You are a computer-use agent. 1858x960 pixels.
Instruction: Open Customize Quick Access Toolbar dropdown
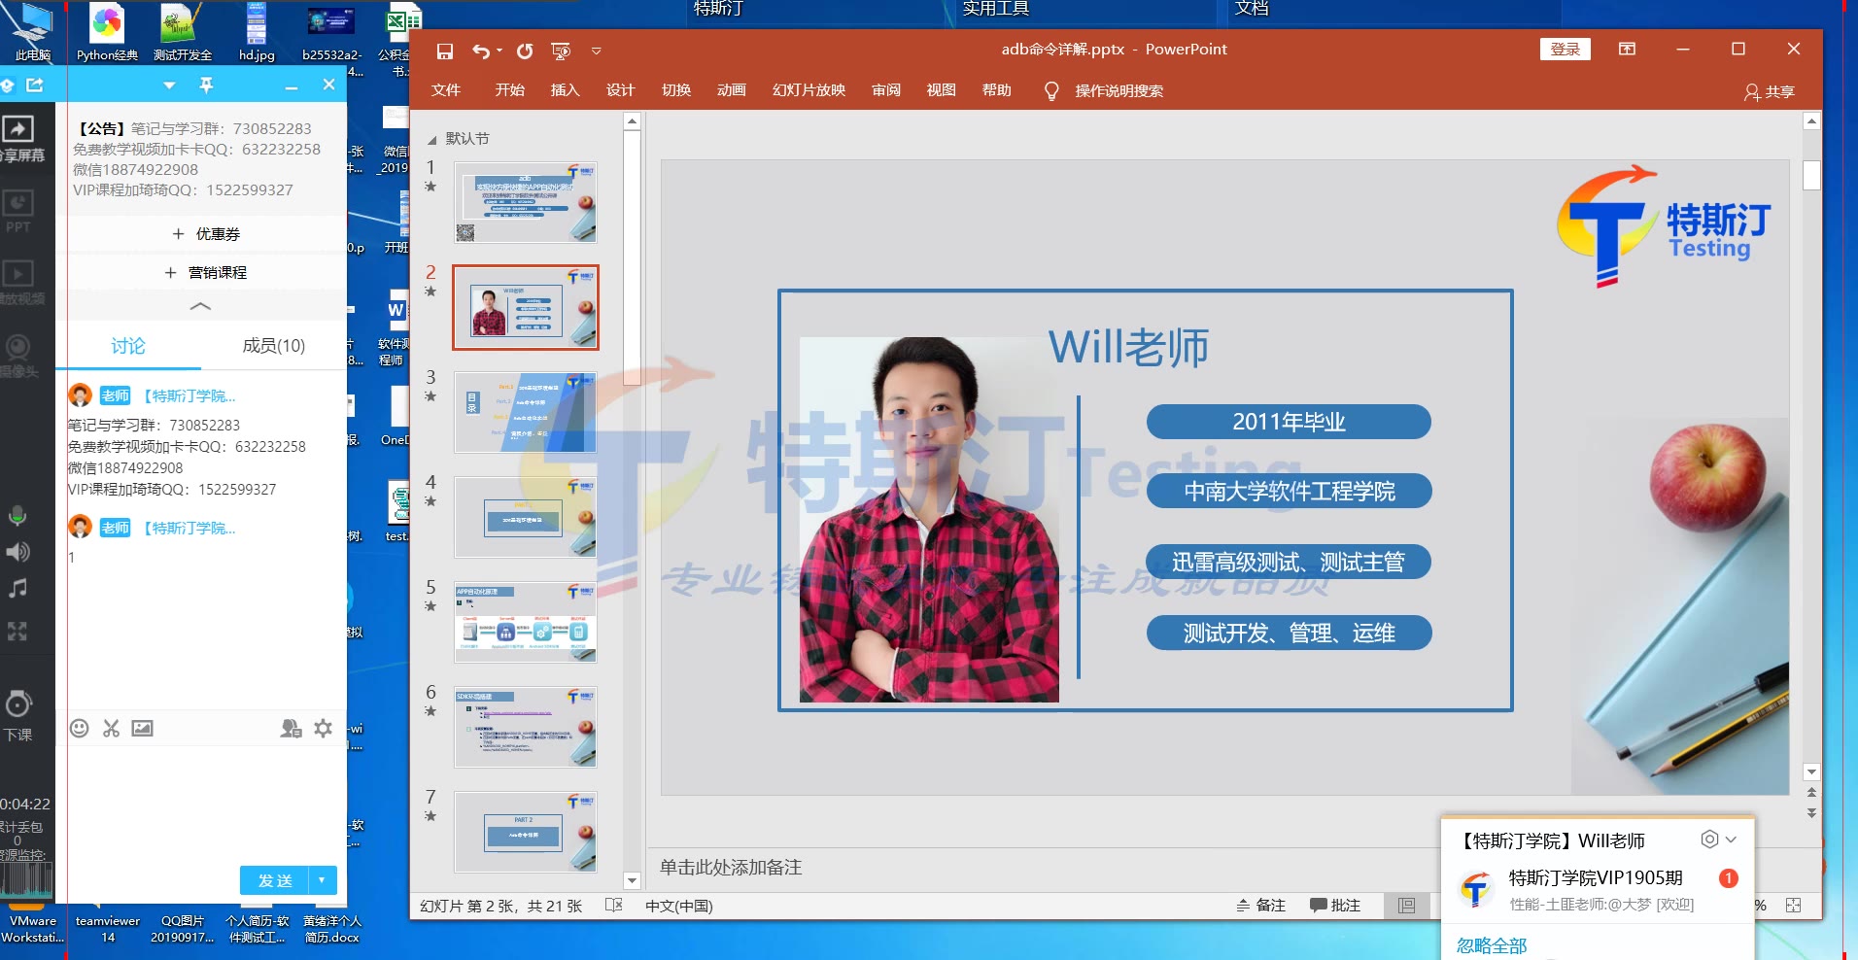597,51
